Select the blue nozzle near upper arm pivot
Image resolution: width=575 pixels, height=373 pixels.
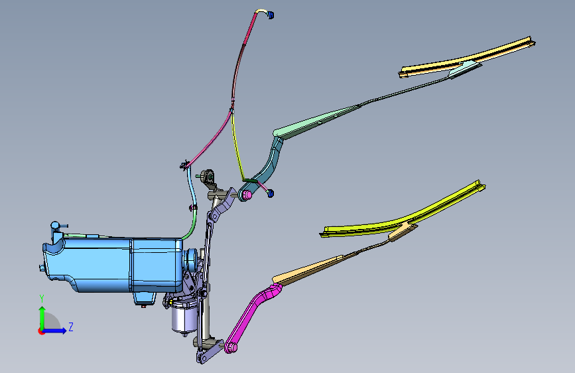pyautogui.click(x=271, y=194)
